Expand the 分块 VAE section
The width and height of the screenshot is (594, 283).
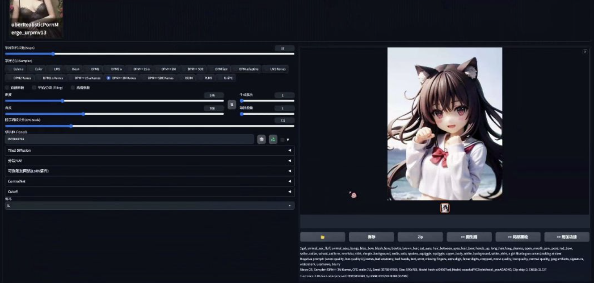149,161
